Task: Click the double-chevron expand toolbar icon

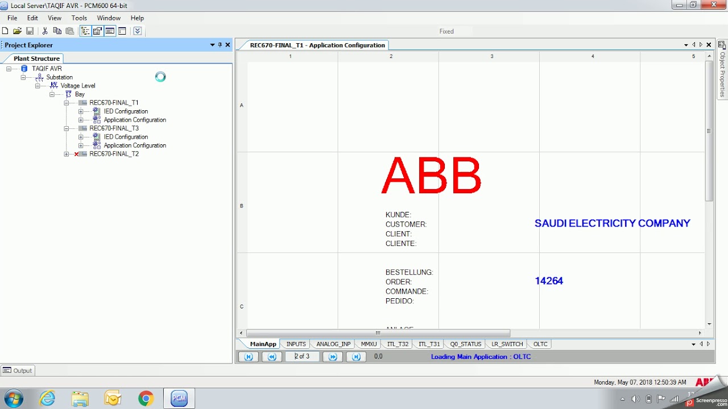Action: (137, 31)
